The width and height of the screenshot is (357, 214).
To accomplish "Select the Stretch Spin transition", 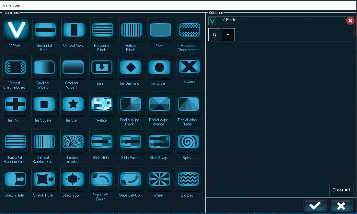I will 72,179.
